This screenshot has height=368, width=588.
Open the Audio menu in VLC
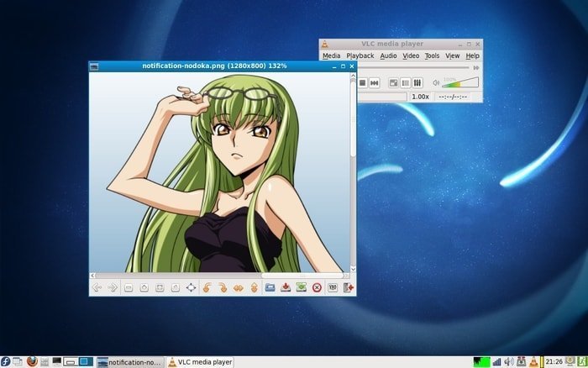pos(388,56)
